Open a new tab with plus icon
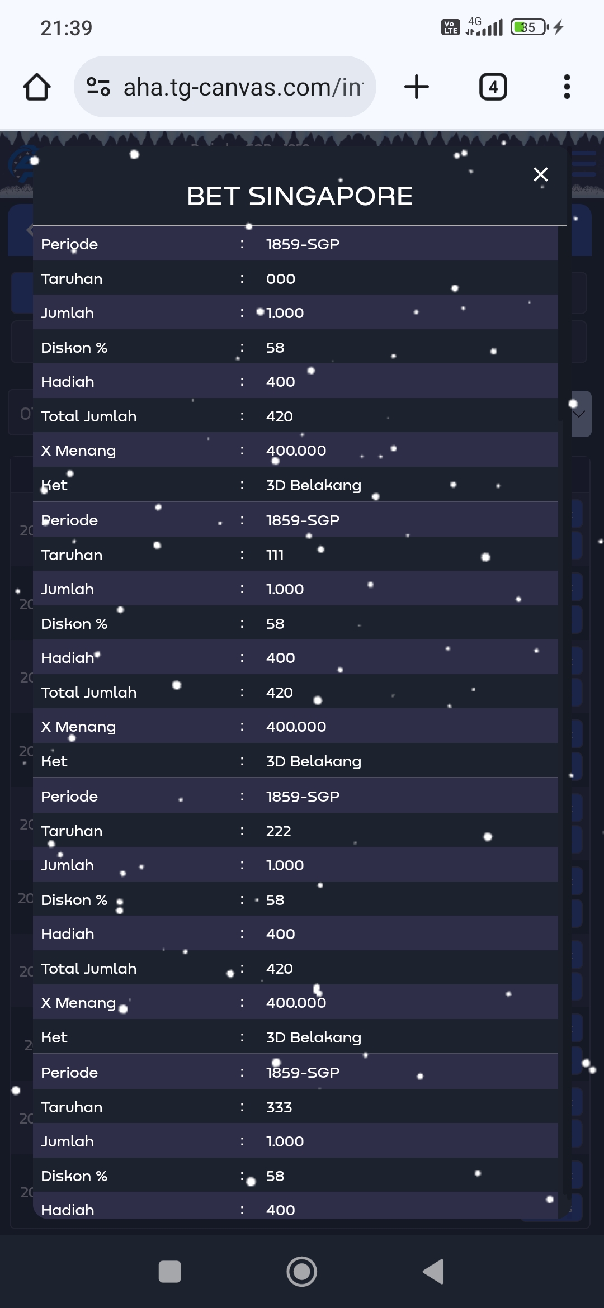The image size is (604, 1308). (x=416, y=87)
